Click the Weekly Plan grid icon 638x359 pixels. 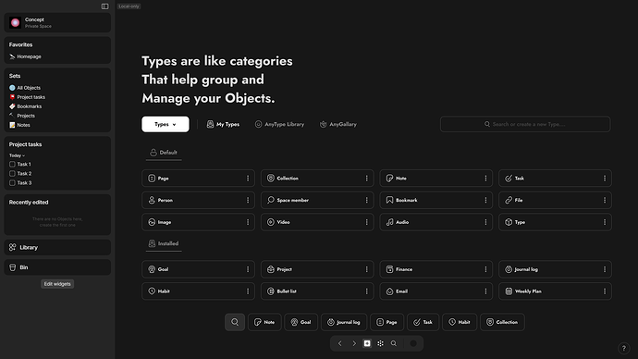point(509,291)
